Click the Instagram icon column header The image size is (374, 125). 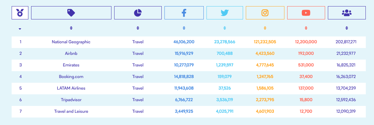click(x=265, y=13)
